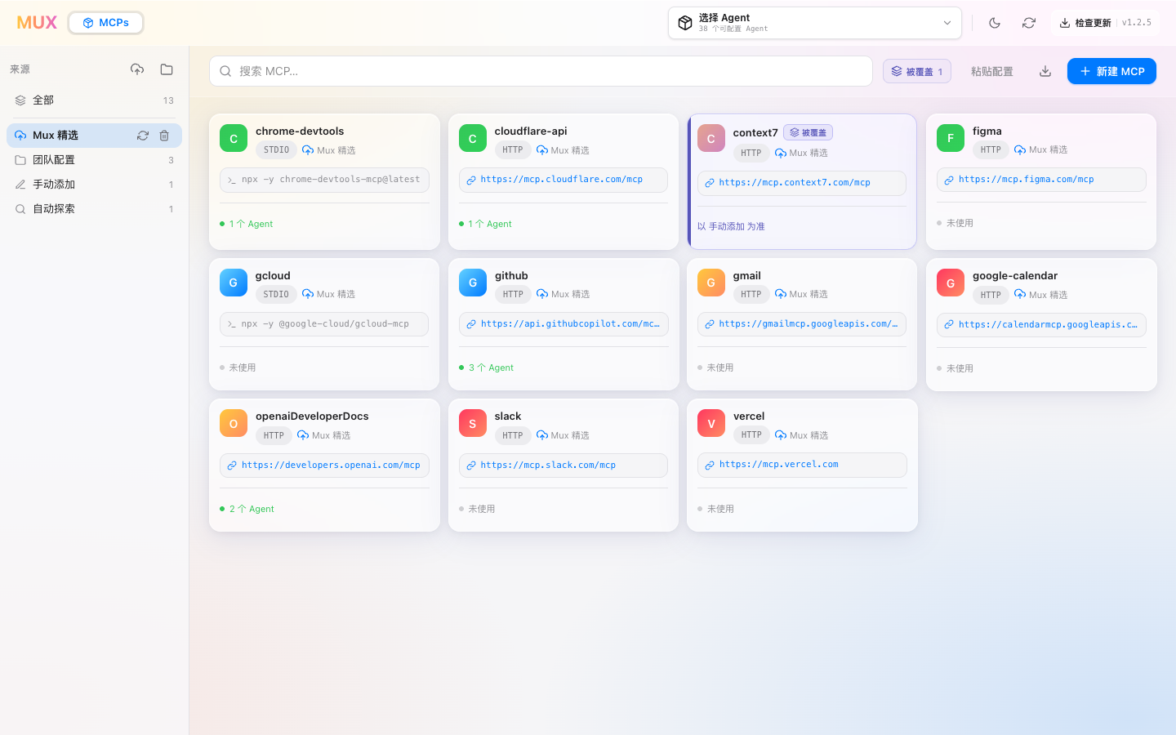The image size is (1176, 735).
Task: Toggle the 被覆盖 filter
Action: [917, 71]
